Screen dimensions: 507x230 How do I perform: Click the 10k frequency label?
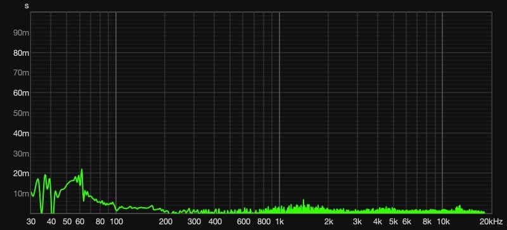443,222
